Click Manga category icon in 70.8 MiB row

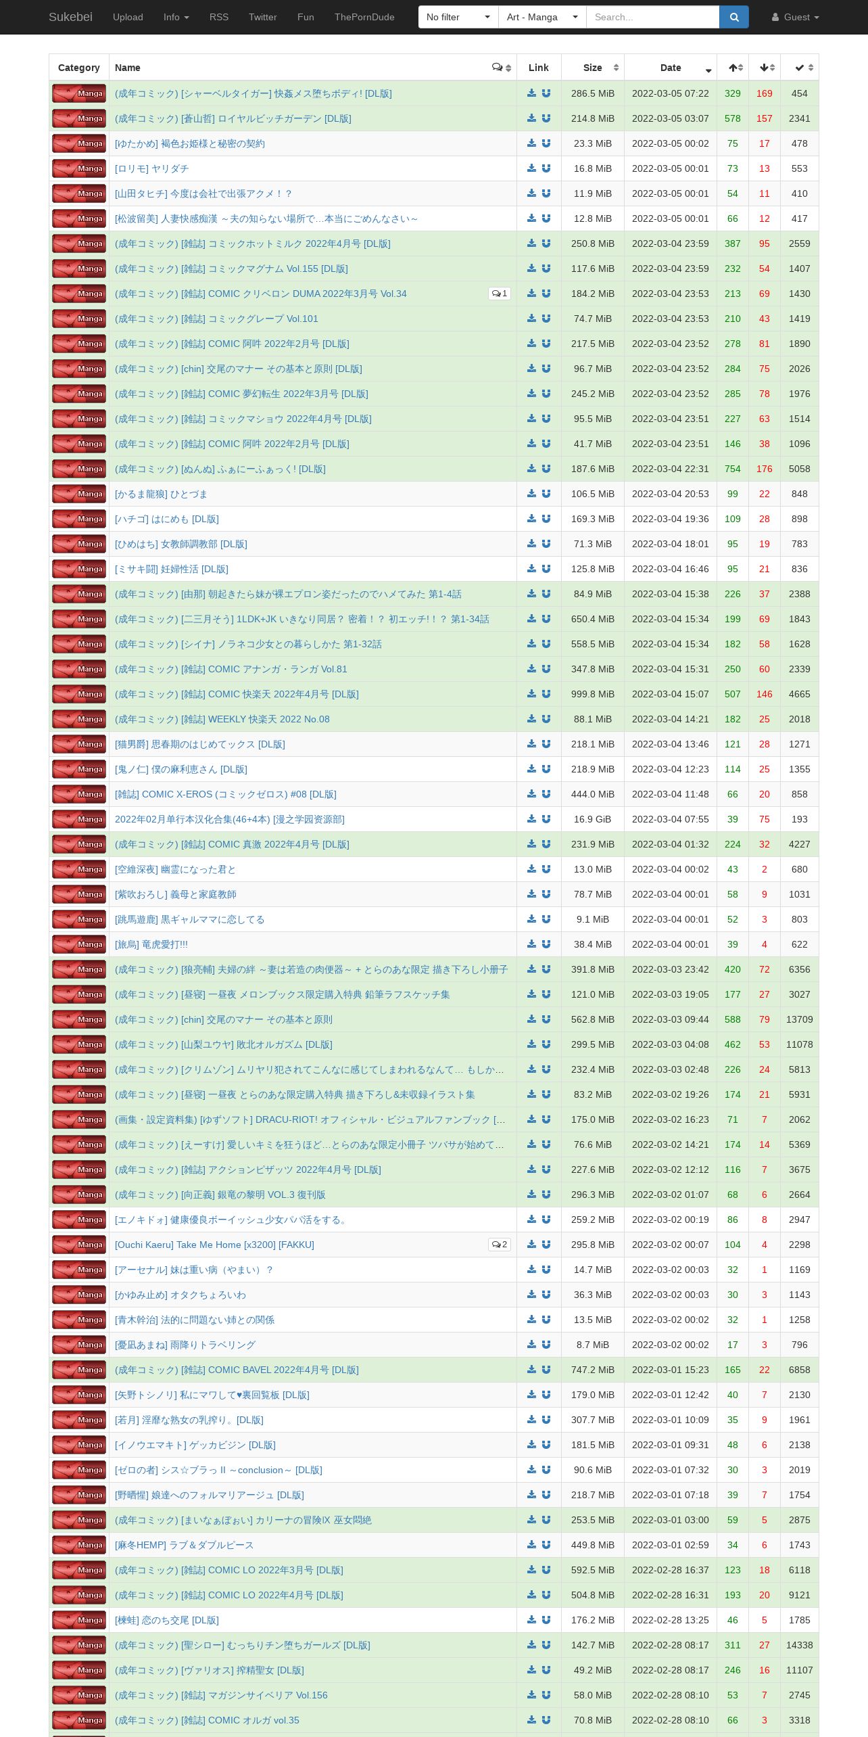(79, 1720)
